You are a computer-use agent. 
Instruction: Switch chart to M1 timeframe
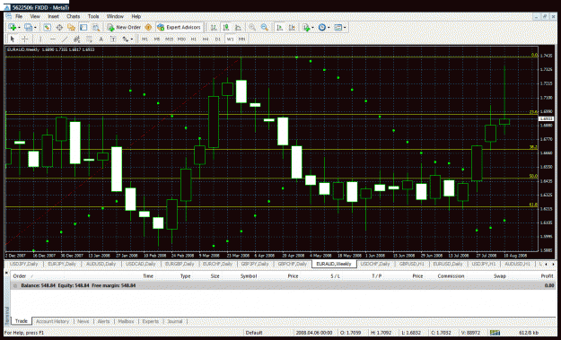tap(145, 39)
